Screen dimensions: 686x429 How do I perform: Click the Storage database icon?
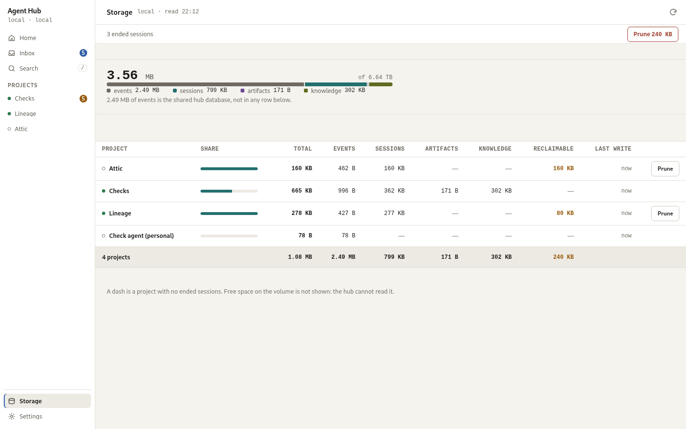pos(11,401)
